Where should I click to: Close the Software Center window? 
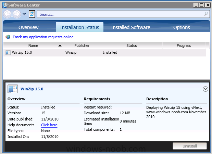(x=208, y=5)
